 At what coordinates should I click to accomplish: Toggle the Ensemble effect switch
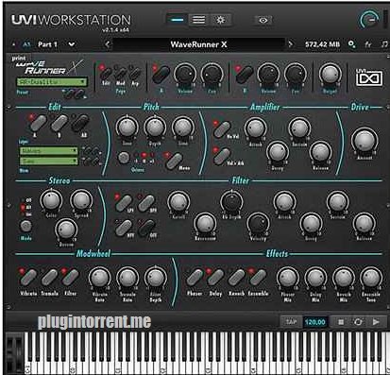[258, 277]
